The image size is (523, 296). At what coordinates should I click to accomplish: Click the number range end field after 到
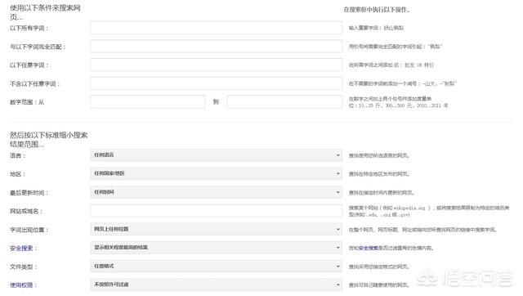(284, 101)
